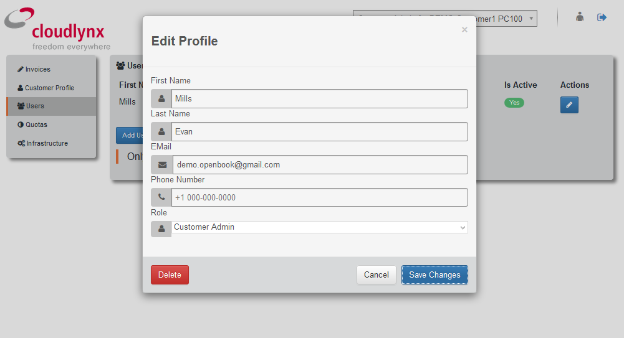Open Invoices in the sidebar
This screenshot has width=624, height=338.
(x=51, y=69)
